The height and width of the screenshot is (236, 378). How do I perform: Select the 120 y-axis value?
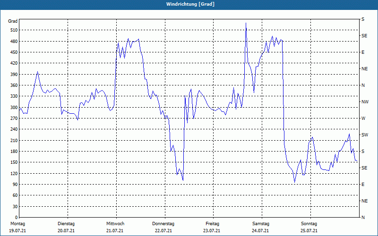(x=14, y=174)
